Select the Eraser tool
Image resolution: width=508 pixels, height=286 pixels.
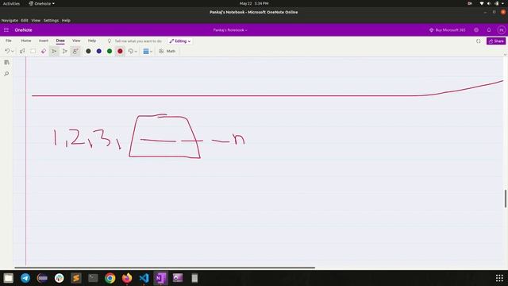(x=44, y=51)
